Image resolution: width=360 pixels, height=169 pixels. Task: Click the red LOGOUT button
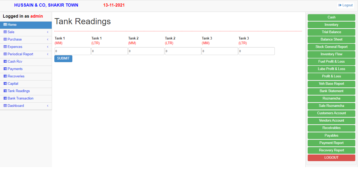coord(331,158)
